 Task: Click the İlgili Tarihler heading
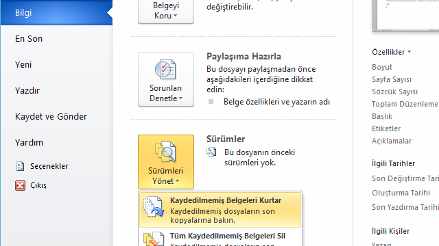[x=393, y=163]
